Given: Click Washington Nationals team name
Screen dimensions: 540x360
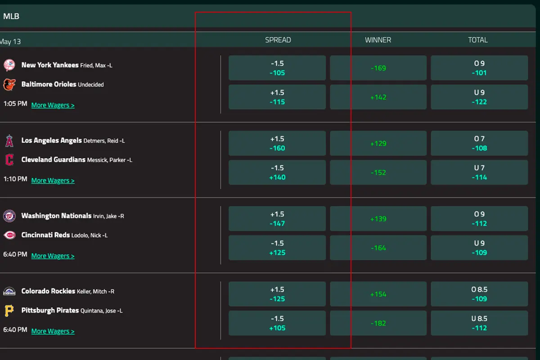Looking at the screenshot, I should pyautogui.click(x=56, y=216).
